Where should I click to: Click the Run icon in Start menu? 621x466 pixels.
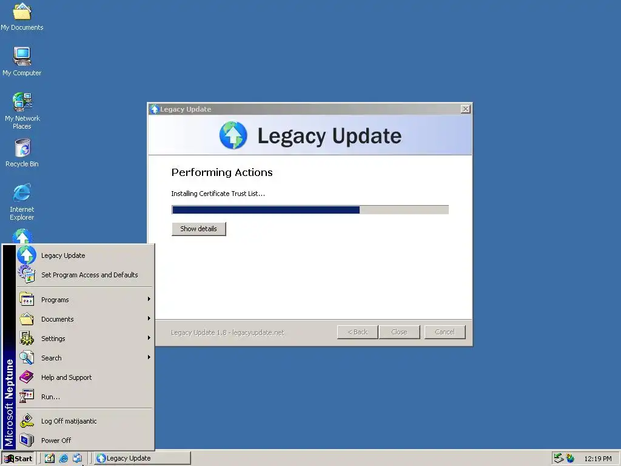point(27,396)
